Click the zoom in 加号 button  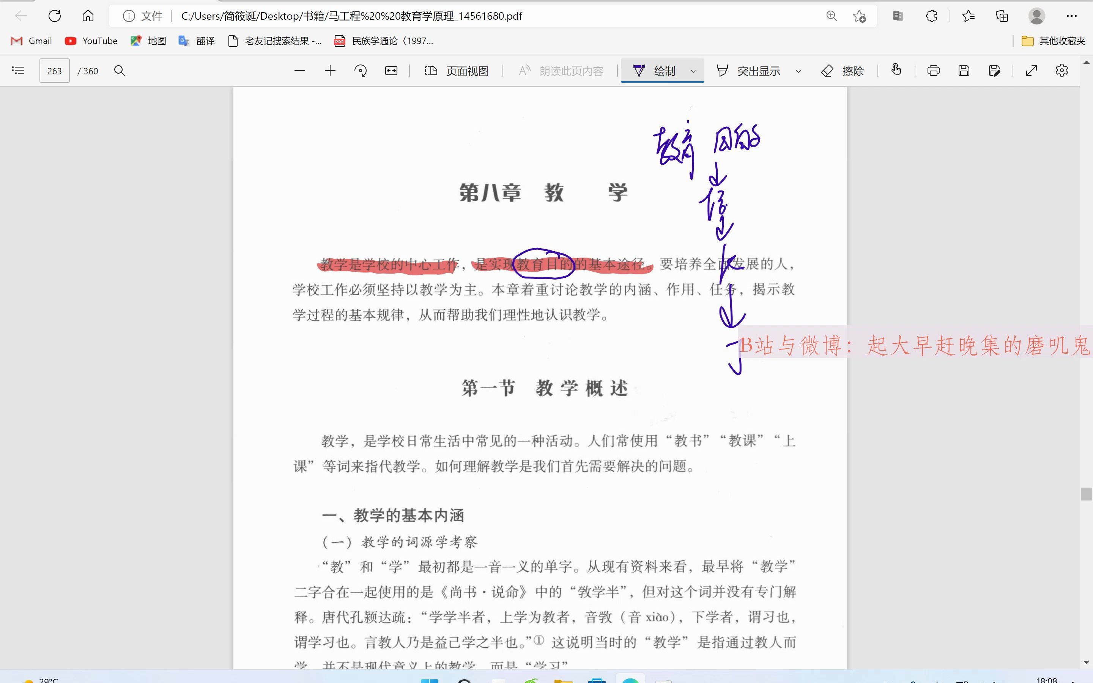[331, 71]
